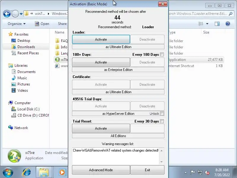Toggle the preview pane icon
The width and height of the screenshot is (237, 178).
[217, 24]
